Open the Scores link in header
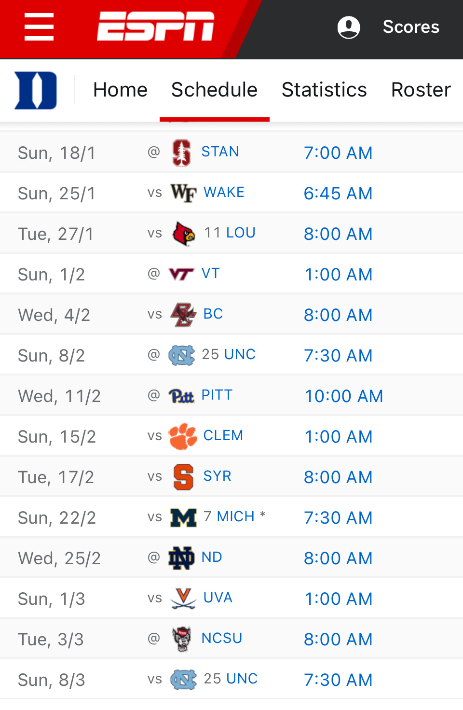 pyautogui.click(x=411, y=27)
